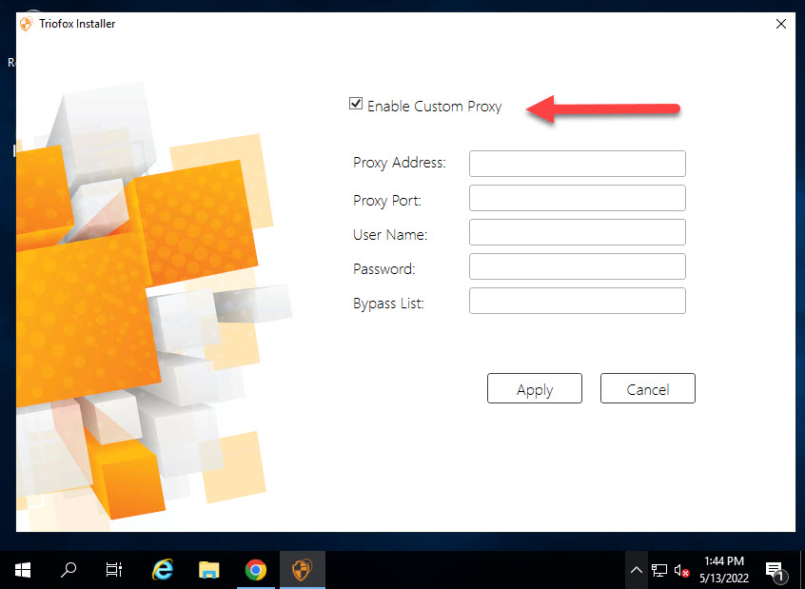Open the clock showing 1:44 PM

pyautogui.click(x=724, y=569)
